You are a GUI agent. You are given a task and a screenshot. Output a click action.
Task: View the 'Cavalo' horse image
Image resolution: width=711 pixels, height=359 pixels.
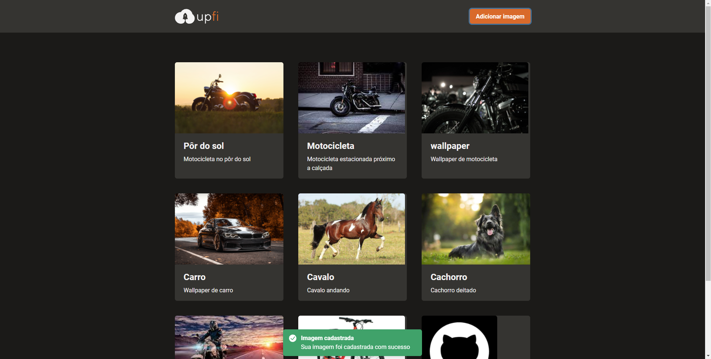pyautogui.click(x=352, y=229)
